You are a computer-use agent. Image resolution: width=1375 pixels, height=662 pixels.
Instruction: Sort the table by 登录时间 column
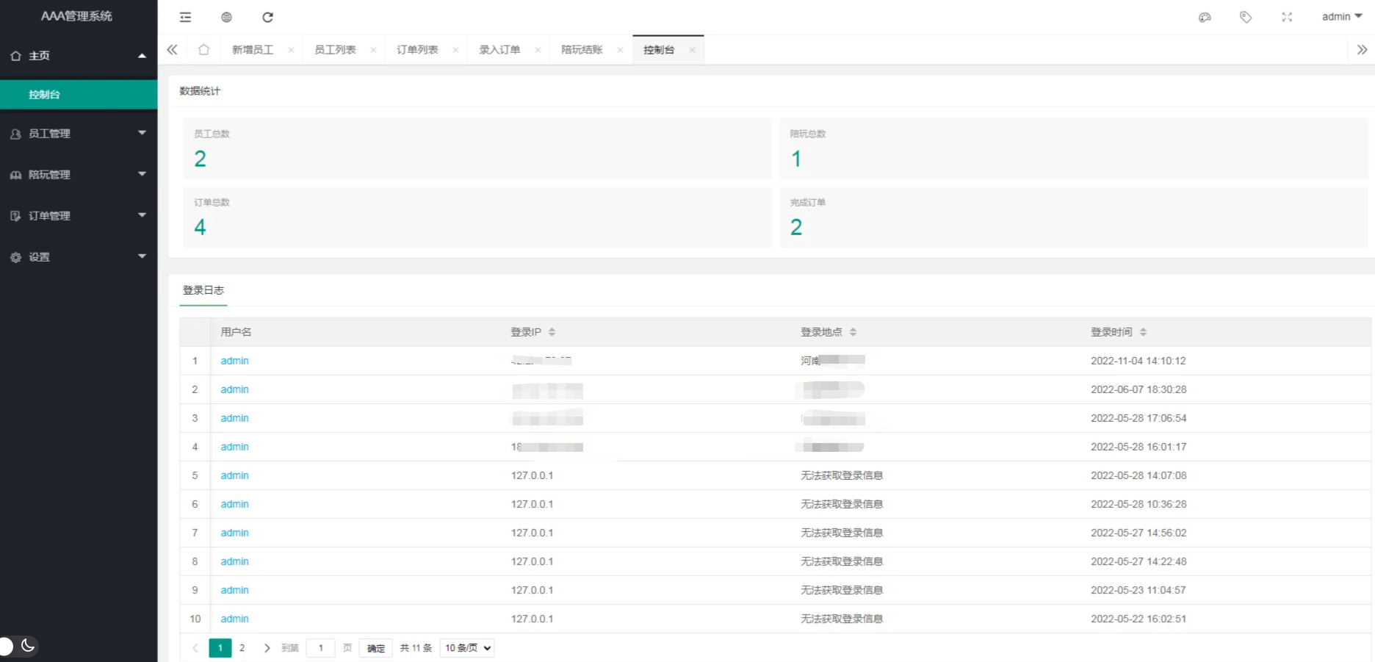pos(1143,332)
